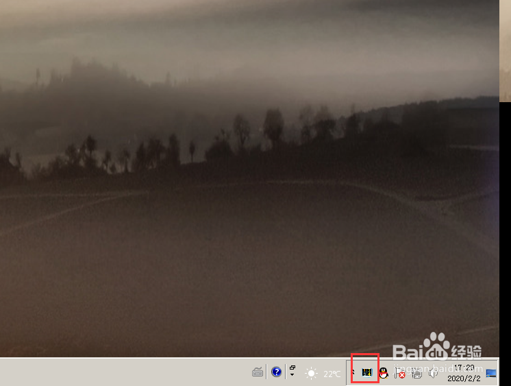Click the partially hidden icon left of virtual desktop icon
The image size is (511, 386).
click(353, 372)
